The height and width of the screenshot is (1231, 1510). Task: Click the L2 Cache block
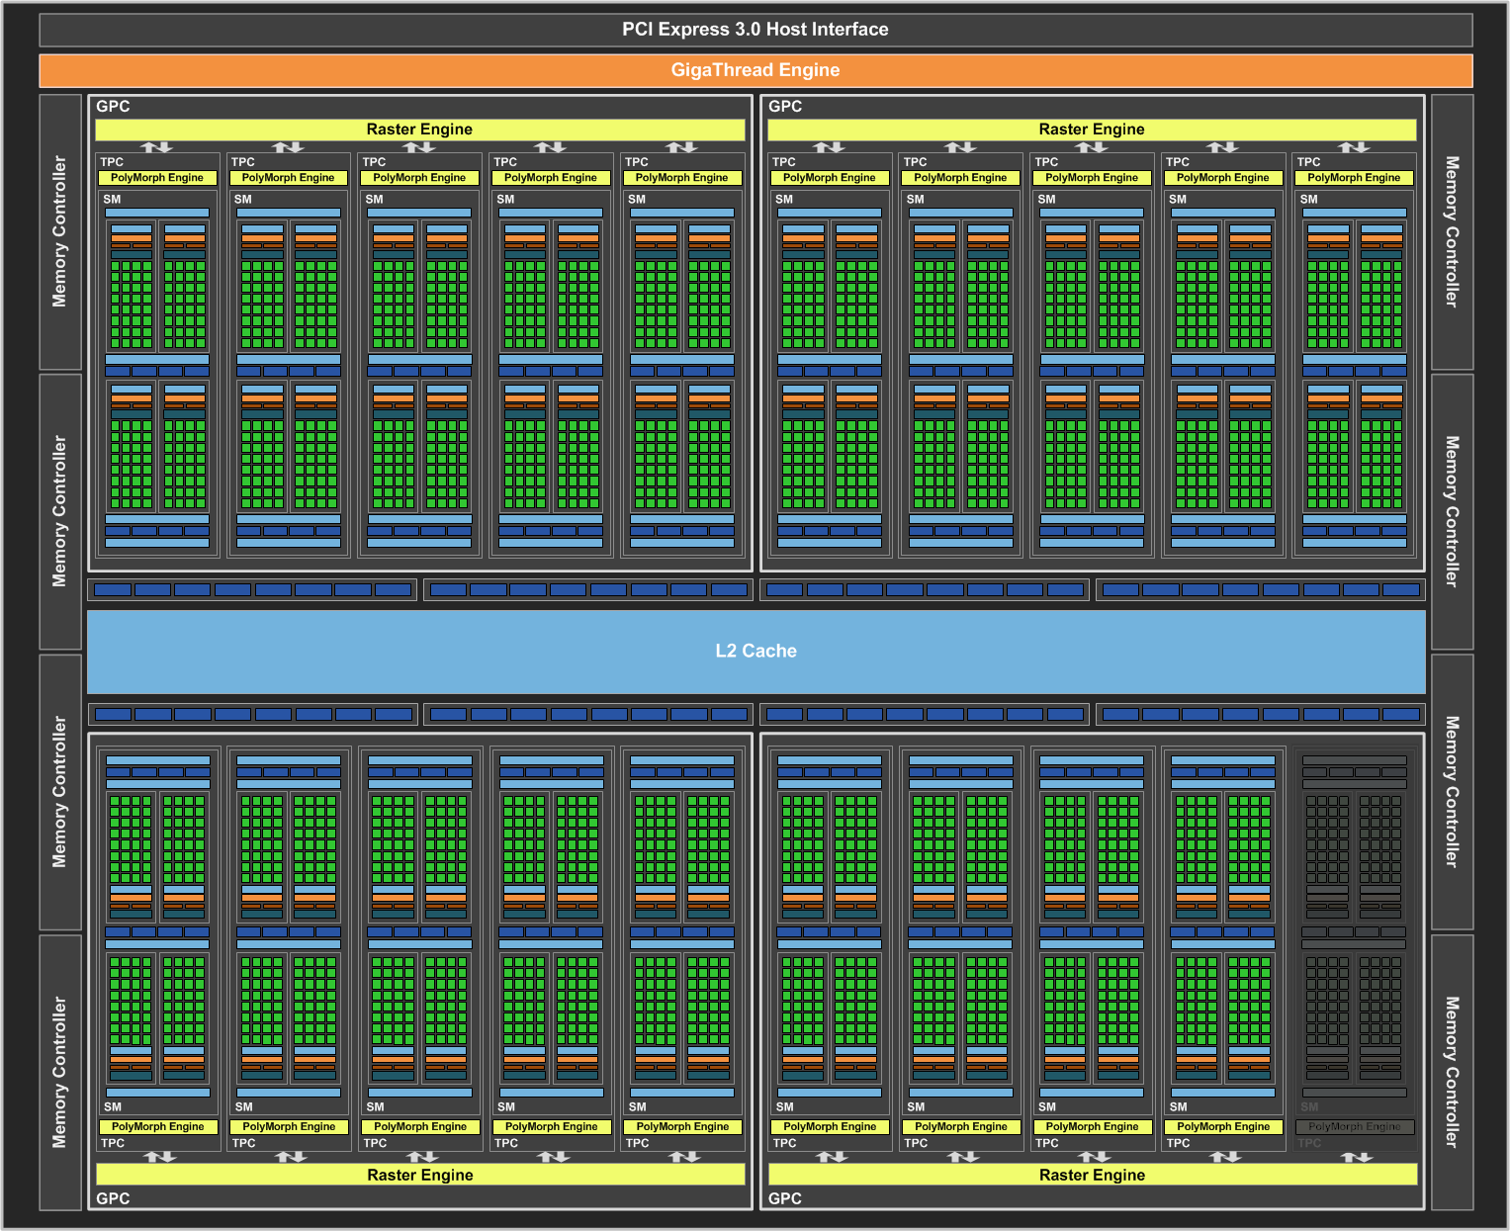tap(755, 651)
